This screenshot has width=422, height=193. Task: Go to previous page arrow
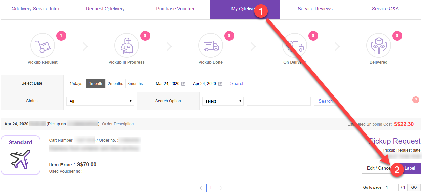pyautogui.click(x=201, y=188)
